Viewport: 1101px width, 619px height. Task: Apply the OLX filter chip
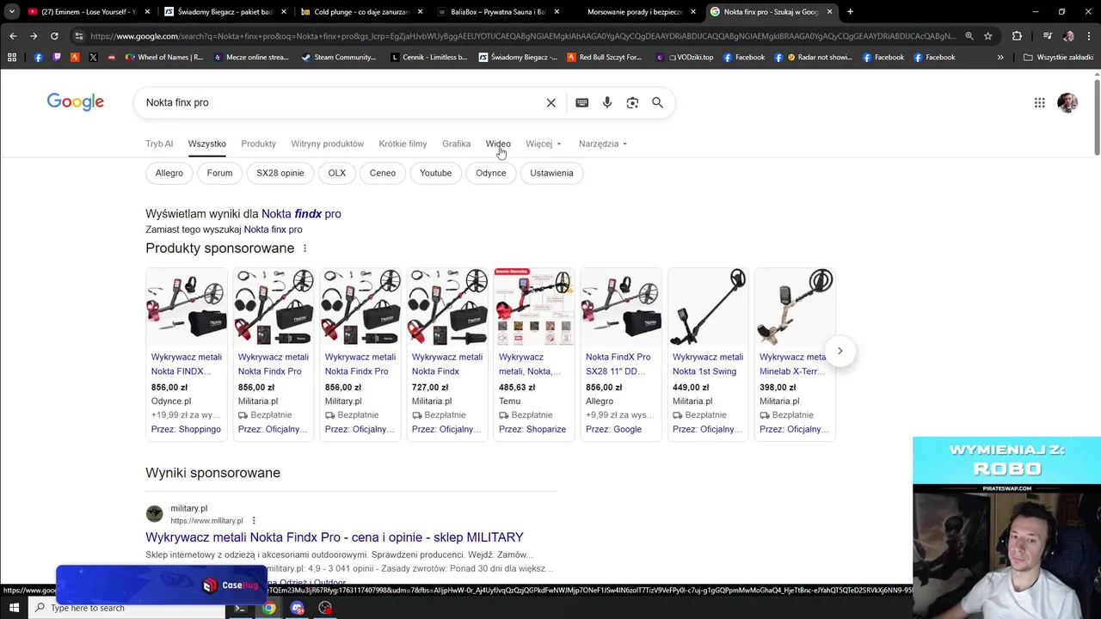tap(337, 173)
